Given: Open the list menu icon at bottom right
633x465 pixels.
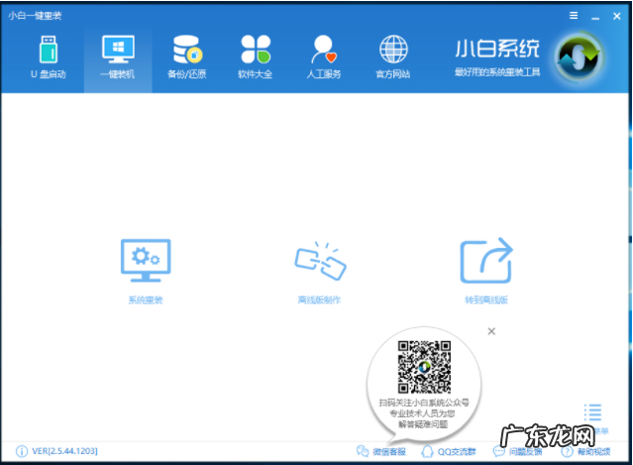Looking at the screenshot, I should (x=592, y=412).
